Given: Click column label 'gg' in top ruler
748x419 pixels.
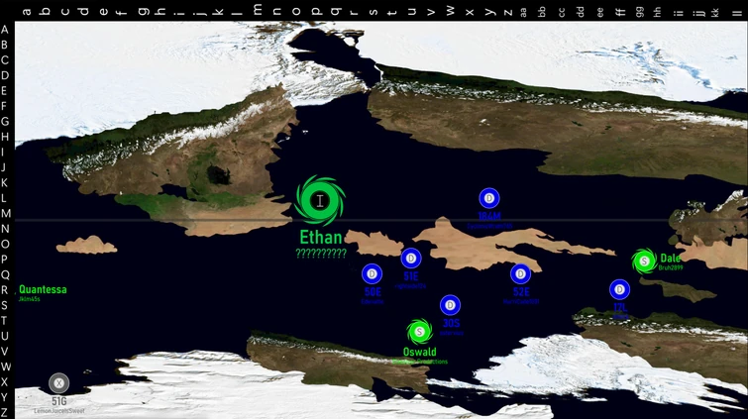Looking at the screenshot, I should click(x=639, y=13).
